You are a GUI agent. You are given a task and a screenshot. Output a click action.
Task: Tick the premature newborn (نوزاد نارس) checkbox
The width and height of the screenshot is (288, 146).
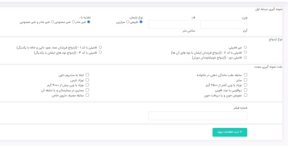point(87,80)
